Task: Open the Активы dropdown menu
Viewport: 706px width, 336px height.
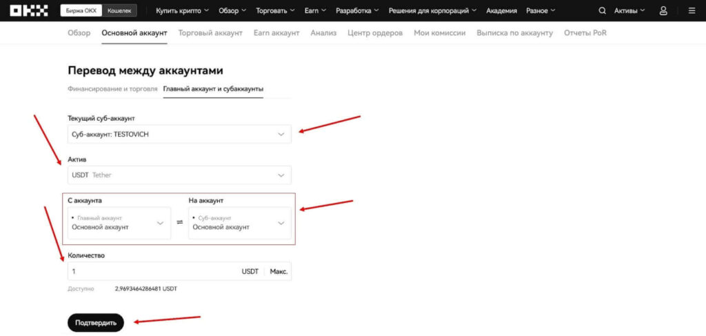Action: click(x=629, y=11)
